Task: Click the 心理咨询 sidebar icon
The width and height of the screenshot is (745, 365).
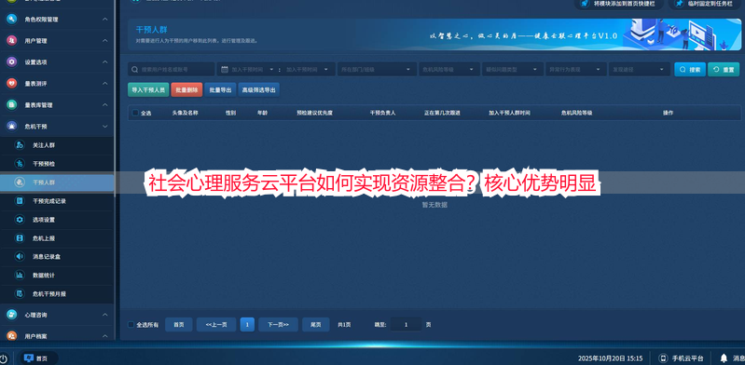Action: pyautogui.click(x=12, y=315)
